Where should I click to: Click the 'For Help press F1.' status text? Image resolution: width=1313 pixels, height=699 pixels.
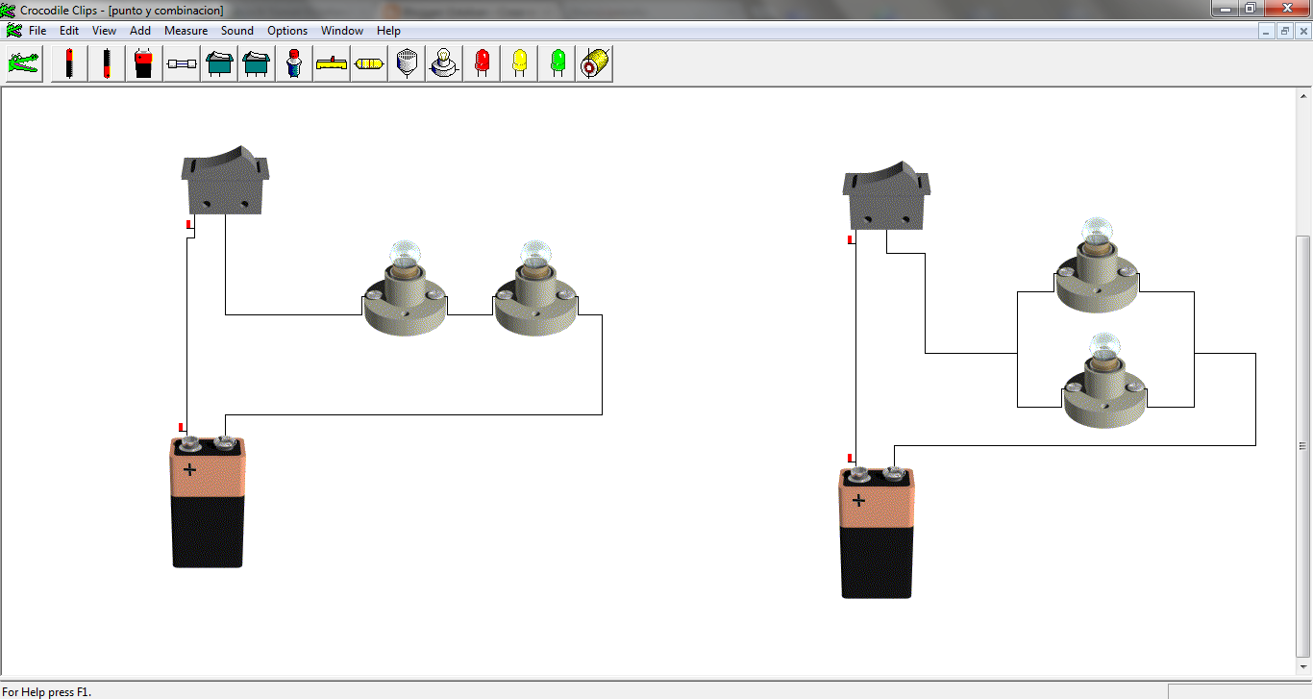[x=47, y=690]
